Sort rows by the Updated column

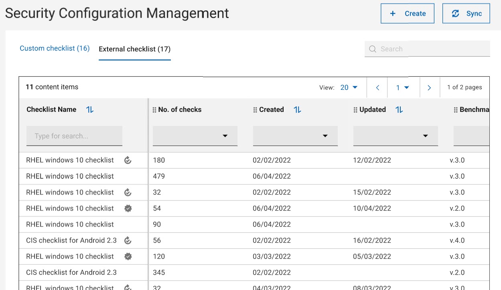pos(398,109)
